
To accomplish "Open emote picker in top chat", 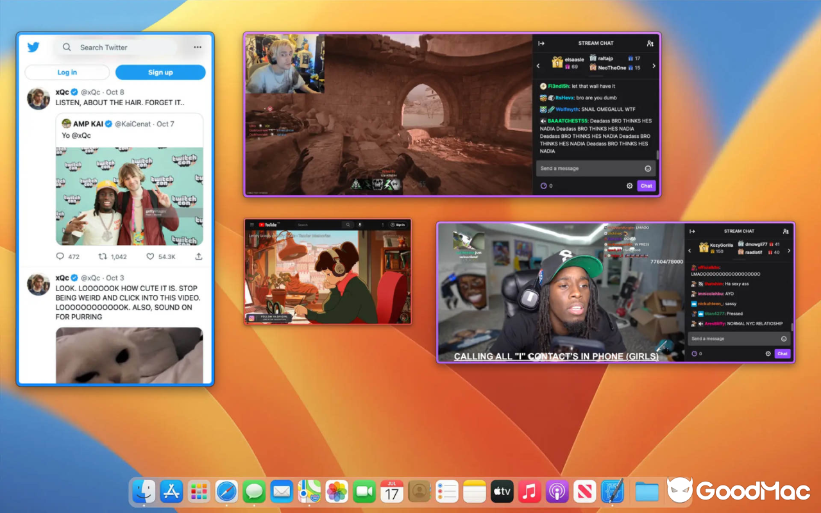I will tap(648, 169).
